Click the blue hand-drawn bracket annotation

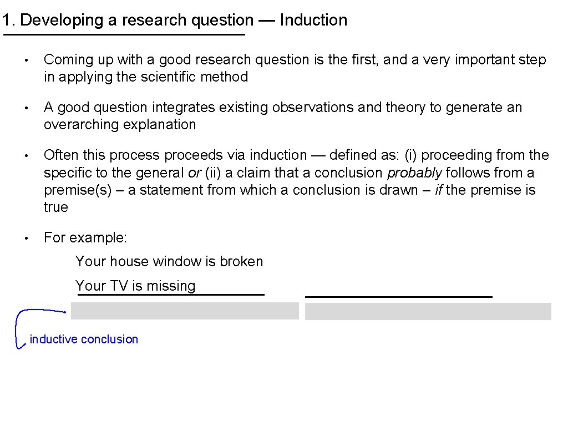coord(19,327)
